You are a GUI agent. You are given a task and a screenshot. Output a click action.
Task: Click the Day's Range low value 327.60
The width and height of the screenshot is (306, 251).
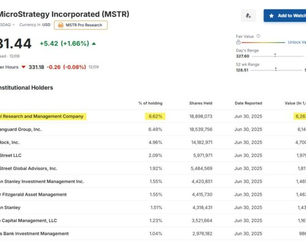tap(242, 56)
